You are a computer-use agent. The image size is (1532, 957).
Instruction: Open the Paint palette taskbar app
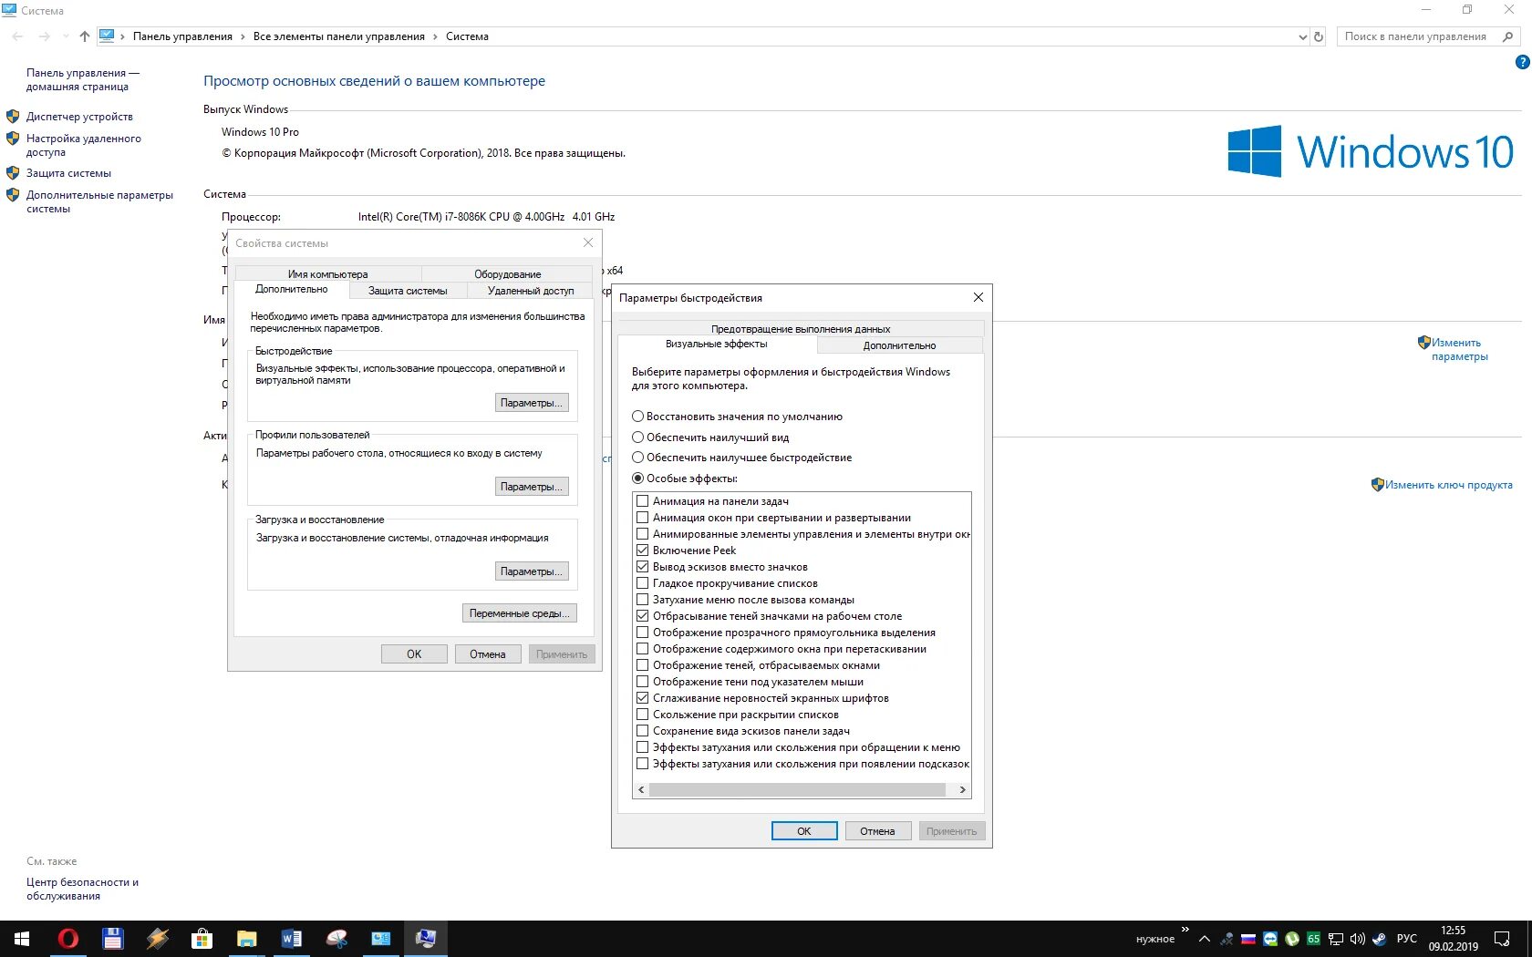[336, 939]
